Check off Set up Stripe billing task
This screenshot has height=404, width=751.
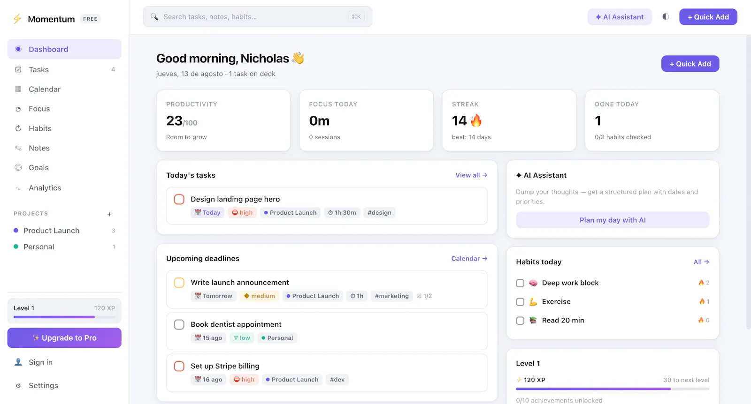(179, 366)
